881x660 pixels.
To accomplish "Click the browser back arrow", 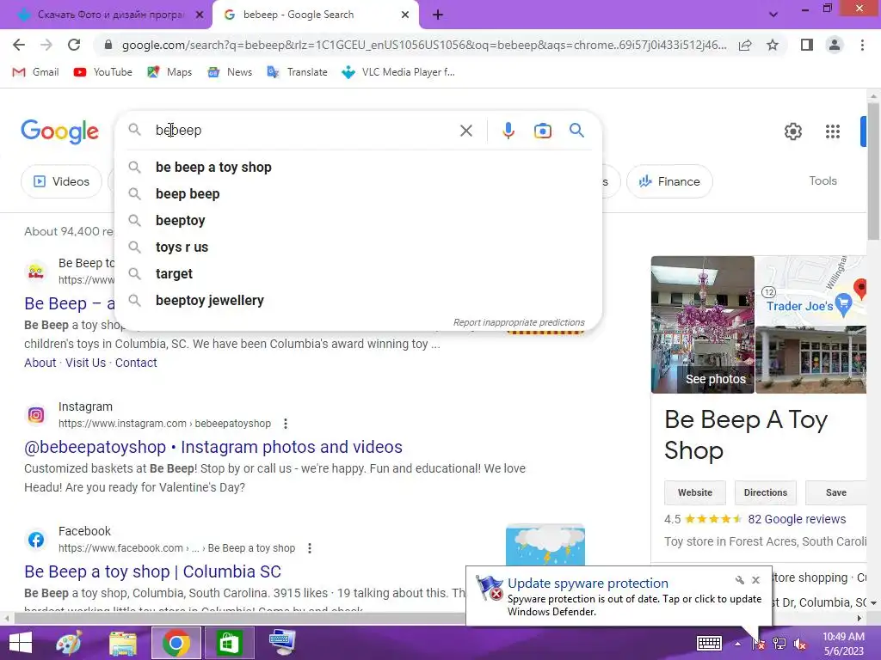I will coord(19,45).
